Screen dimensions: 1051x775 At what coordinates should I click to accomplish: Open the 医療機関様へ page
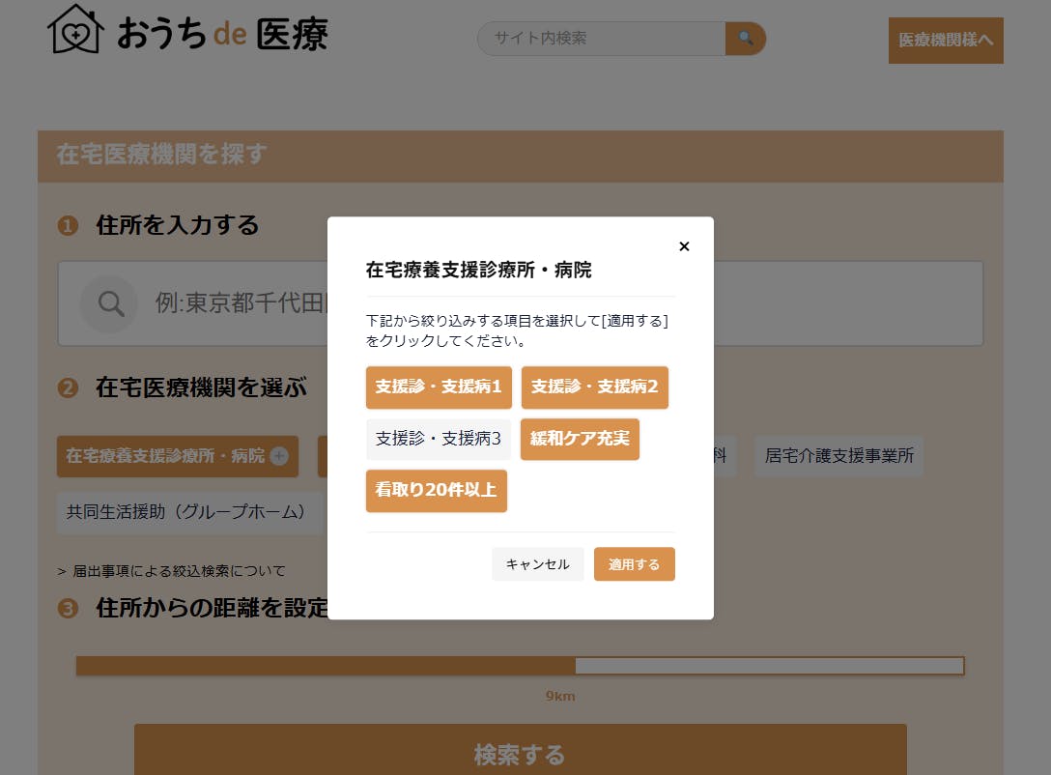pos(945,41)
